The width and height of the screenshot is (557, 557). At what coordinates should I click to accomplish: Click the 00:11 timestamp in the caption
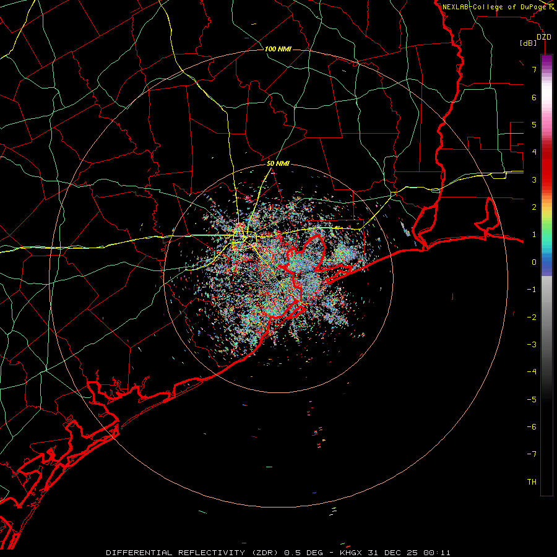438,553
